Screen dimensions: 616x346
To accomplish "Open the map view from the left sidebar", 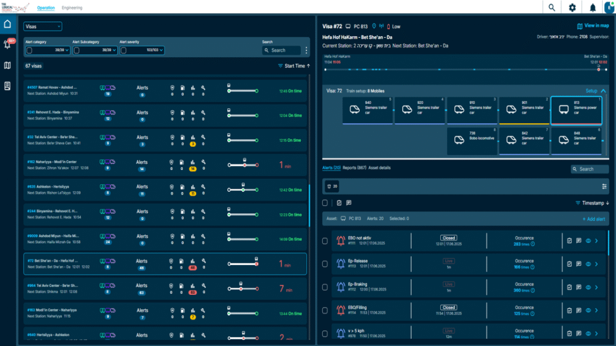I will pos(8,65).
